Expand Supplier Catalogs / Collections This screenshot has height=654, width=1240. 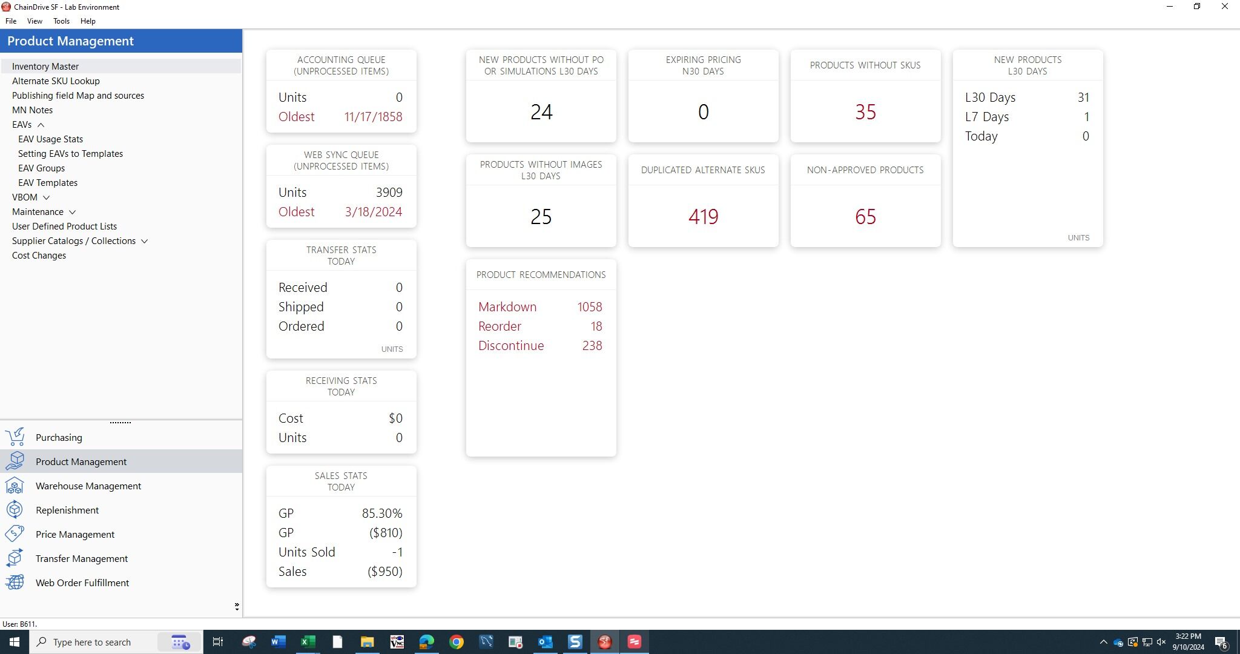click(144, 241)
